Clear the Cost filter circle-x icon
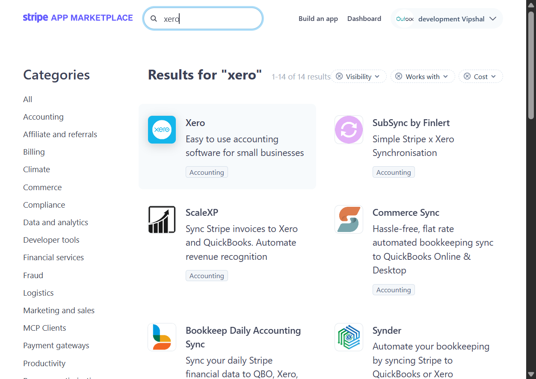The height and width of the screenshot is (379, 536). tap(467, 76)
